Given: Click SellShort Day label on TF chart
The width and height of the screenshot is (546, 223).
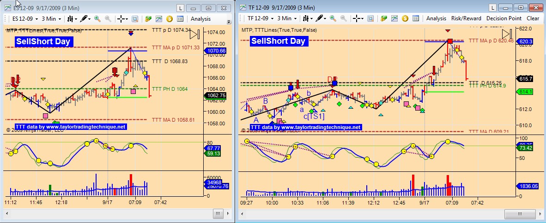Looking at the screenshot, I should [x=279, y=41].
